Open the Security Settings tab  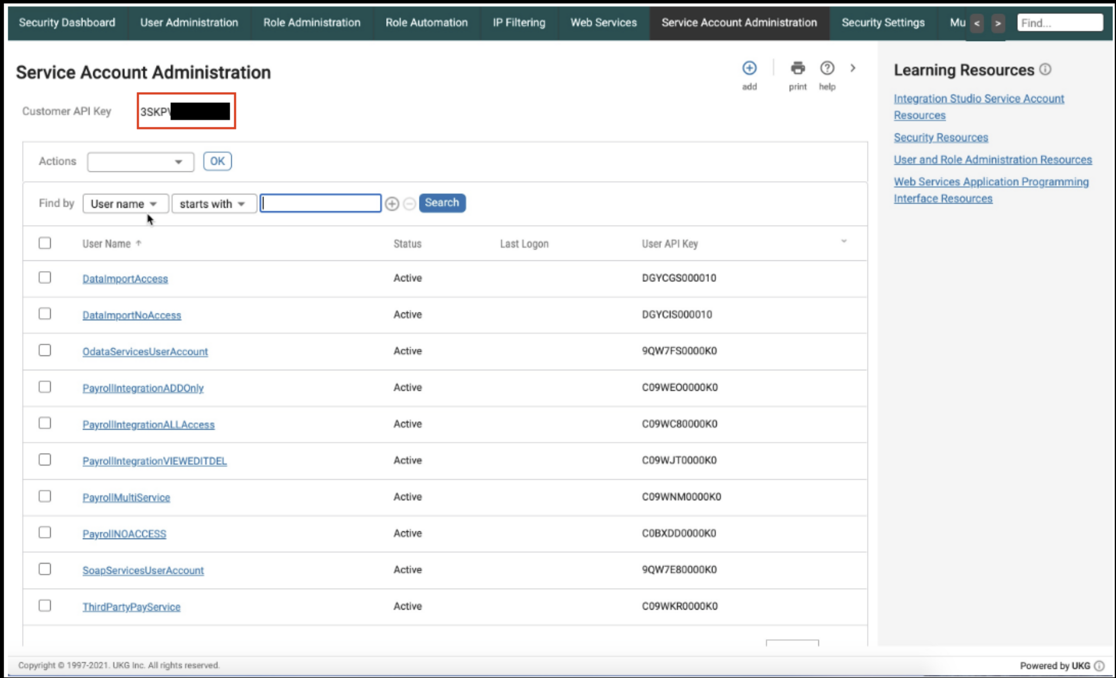click(883, 22)
